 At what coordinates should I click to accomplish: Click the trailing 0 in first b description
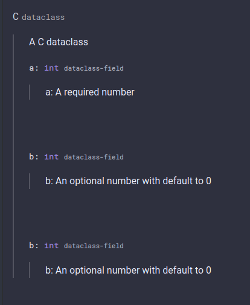coord(208,181)
